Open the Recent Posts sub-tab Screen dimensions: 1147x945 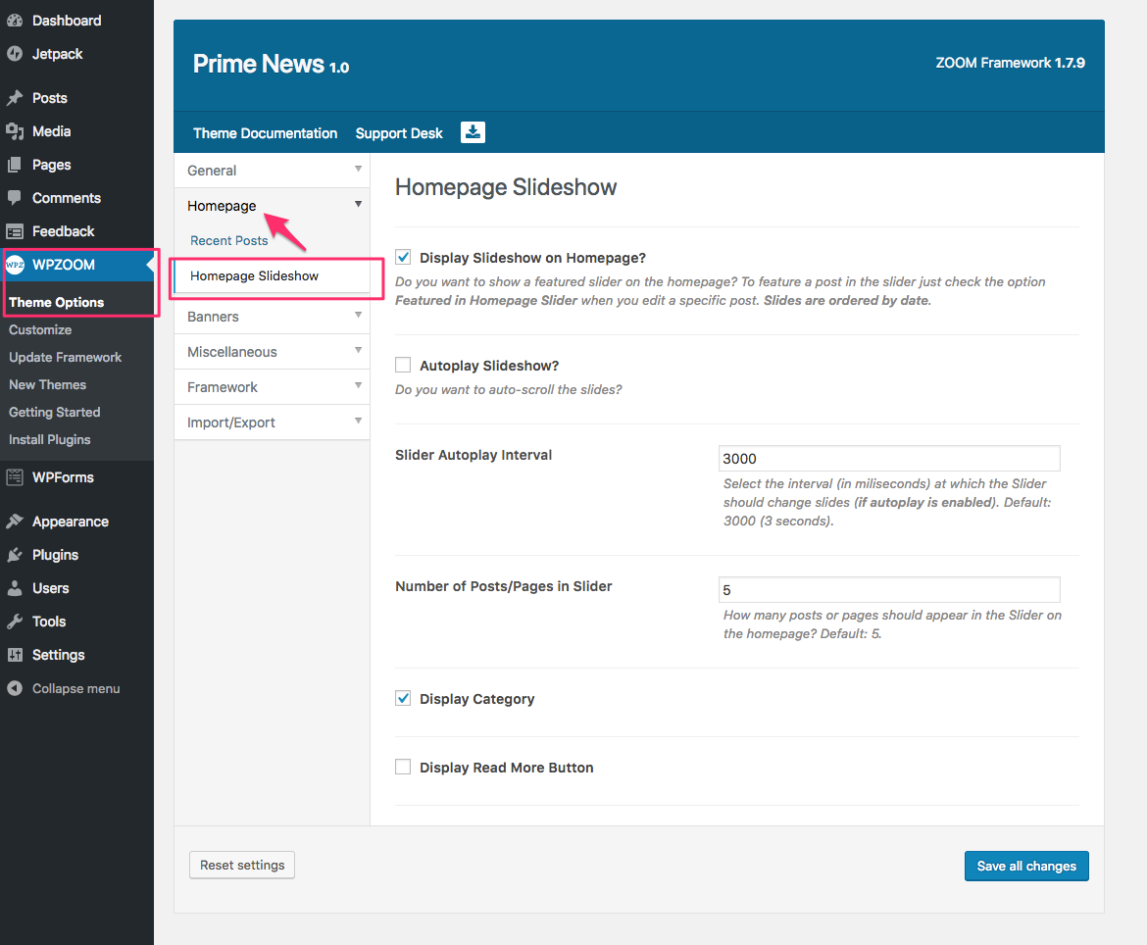click(x=229, y=241)
